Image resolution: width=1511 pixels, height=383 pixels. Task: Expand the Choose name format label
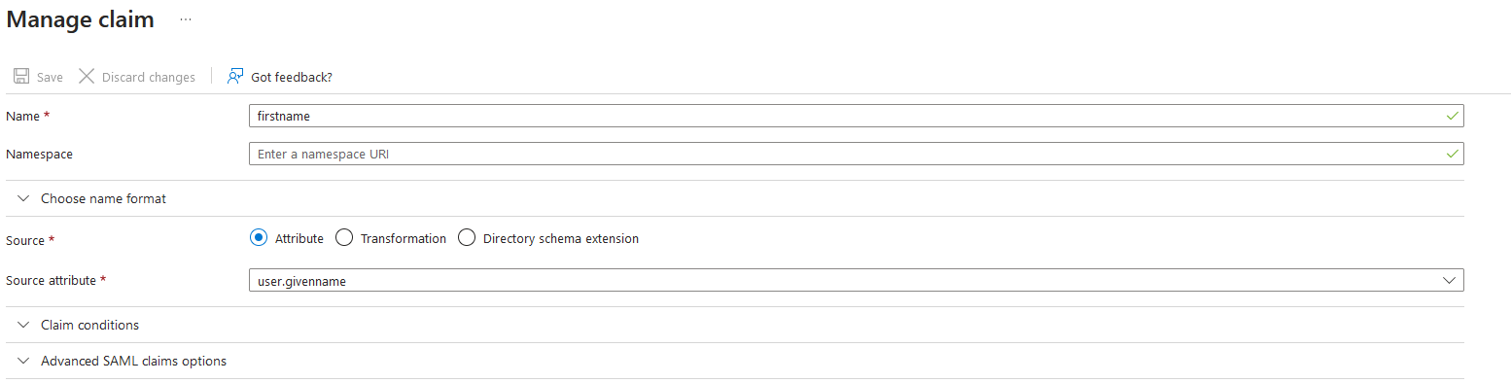(103, 198)
